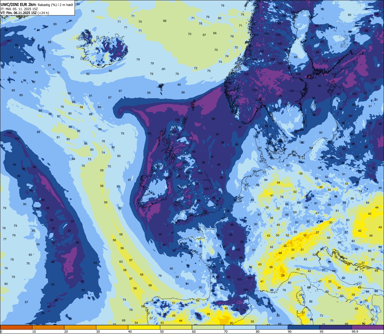Image resolution: width=384 pixels, height=334 pixels.
Task: Select the 60–70 pale green legend swatch
Action: [208, 327]
